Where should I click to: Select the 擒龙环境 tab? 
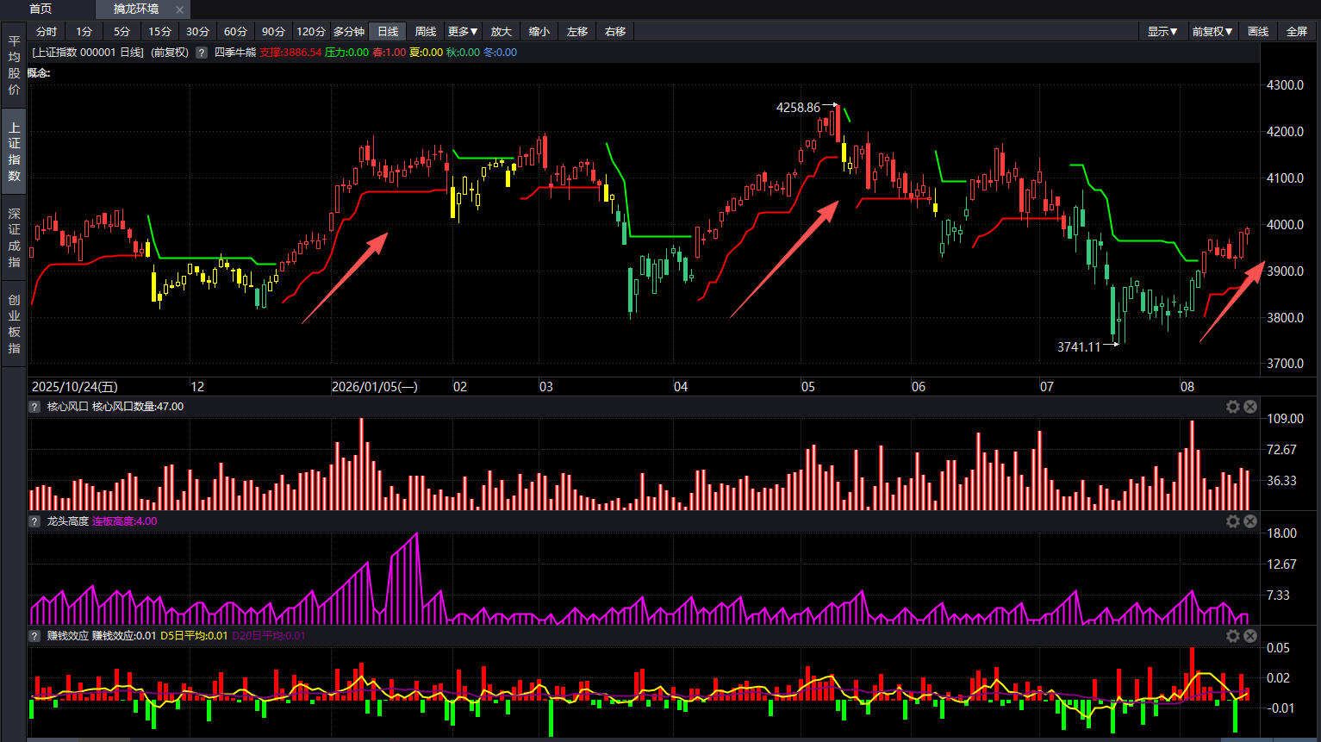pyautogui.click(x=136, y=9)
